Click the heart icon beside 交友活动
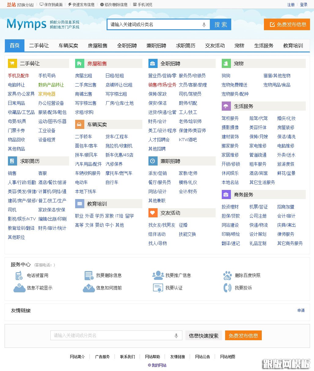314x371 pixels. coord(153,213)
